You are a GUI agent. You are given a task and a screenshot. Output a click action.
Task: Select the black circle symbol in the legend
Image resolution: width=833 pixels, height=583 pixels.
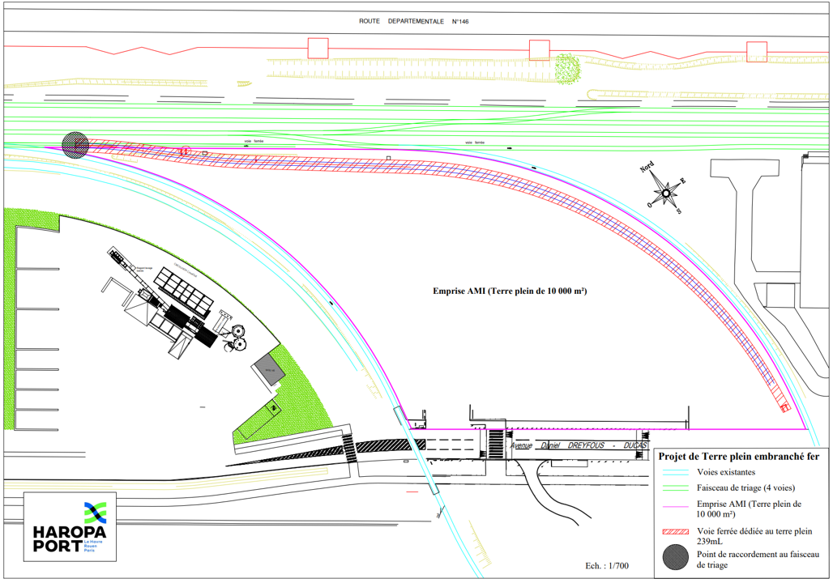(x=675, y=559)
